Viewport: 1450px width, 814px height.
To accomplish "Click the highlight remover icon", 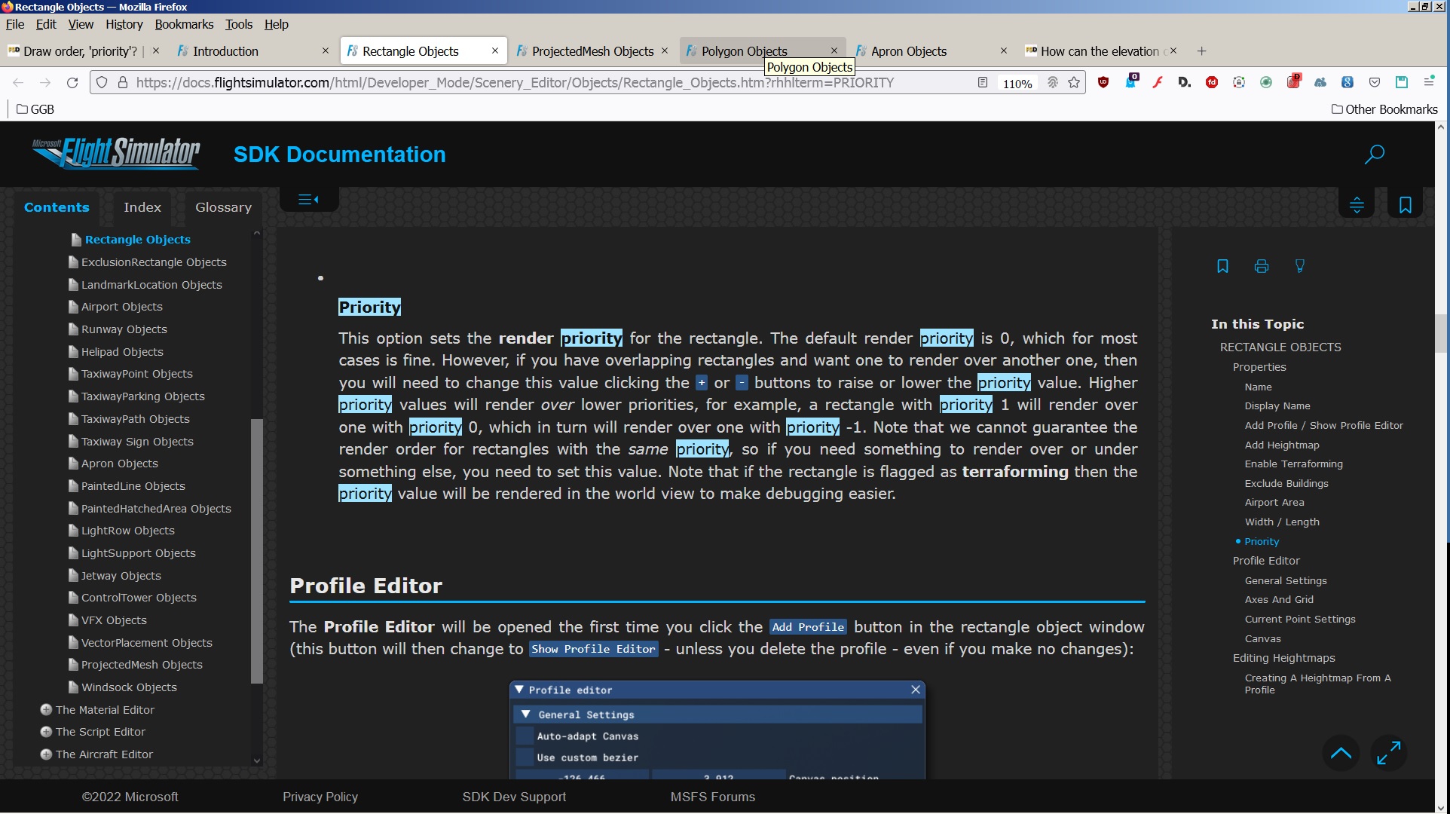I will 1299,266.
